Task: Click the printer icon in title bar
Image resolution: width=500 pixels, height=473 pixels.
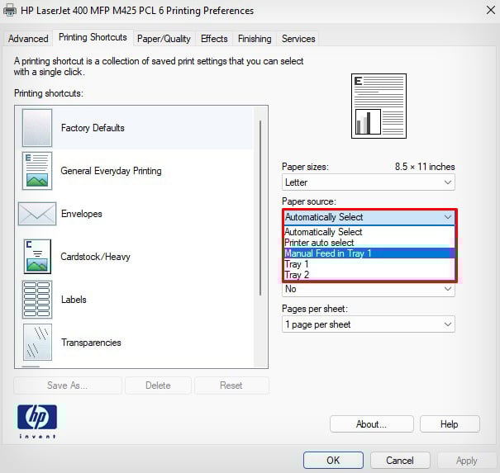Action: click(x=10, y=11)
